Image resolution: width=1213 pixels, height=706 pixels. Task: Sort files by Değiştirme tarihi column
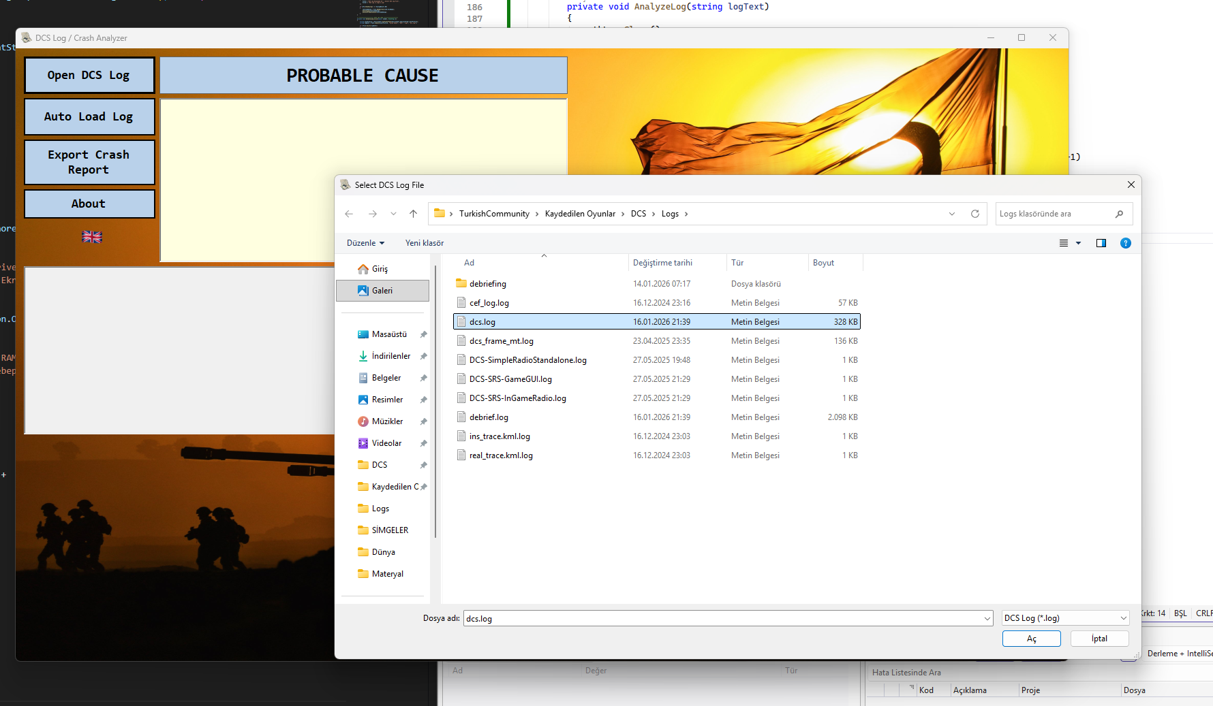(662, 263)
